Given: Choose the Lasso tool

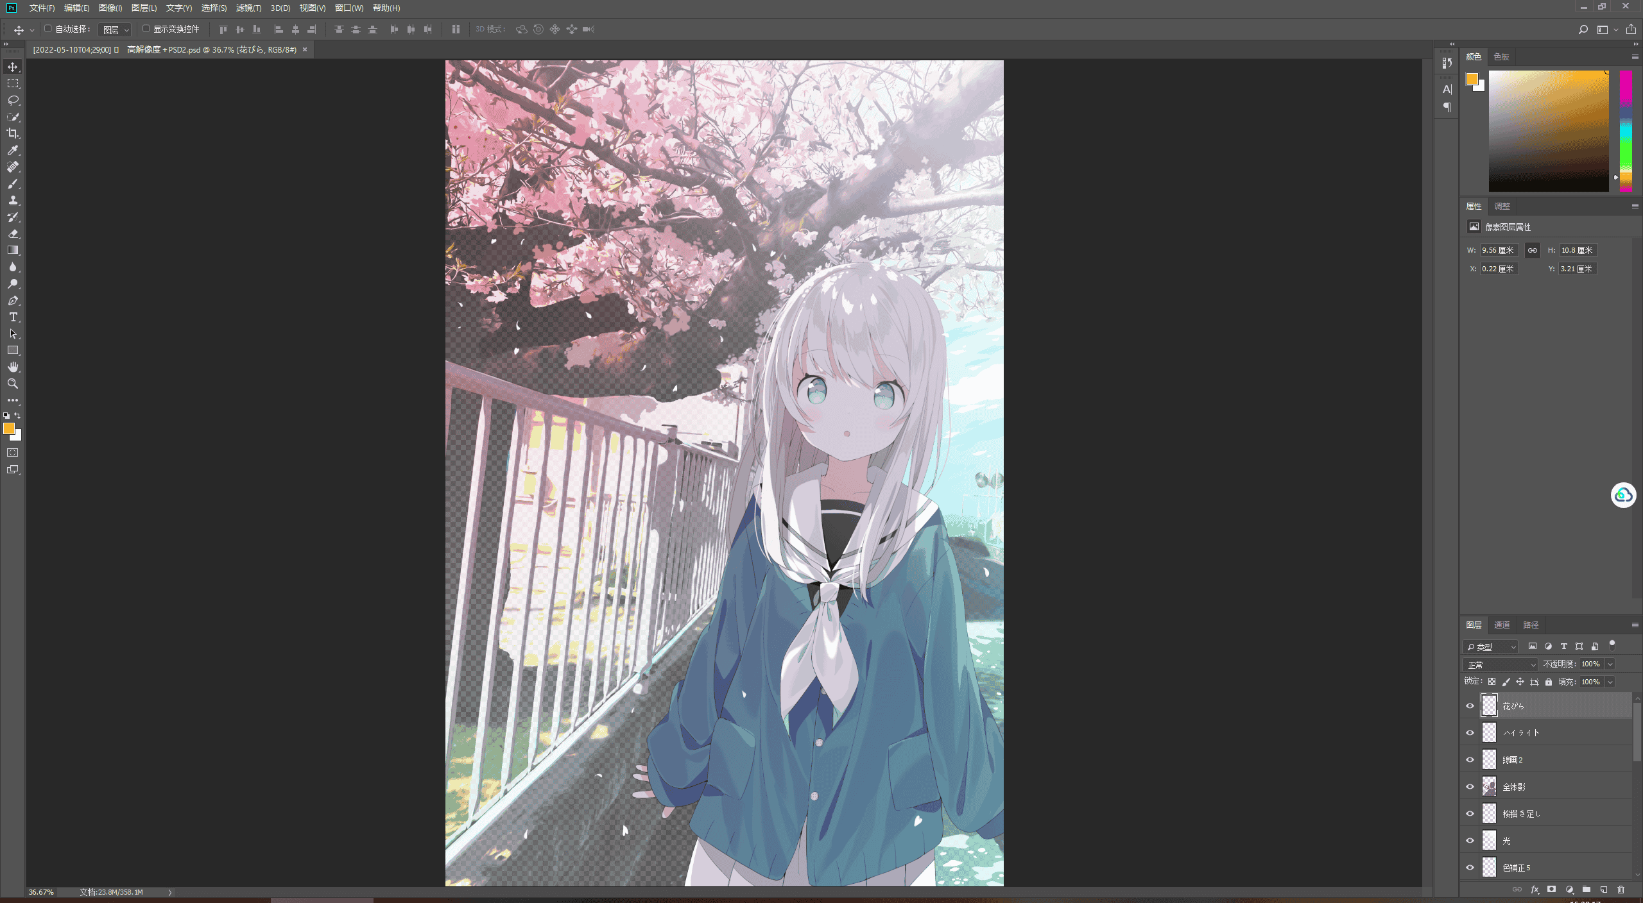Looking at the screenshot, I should 13,100.
